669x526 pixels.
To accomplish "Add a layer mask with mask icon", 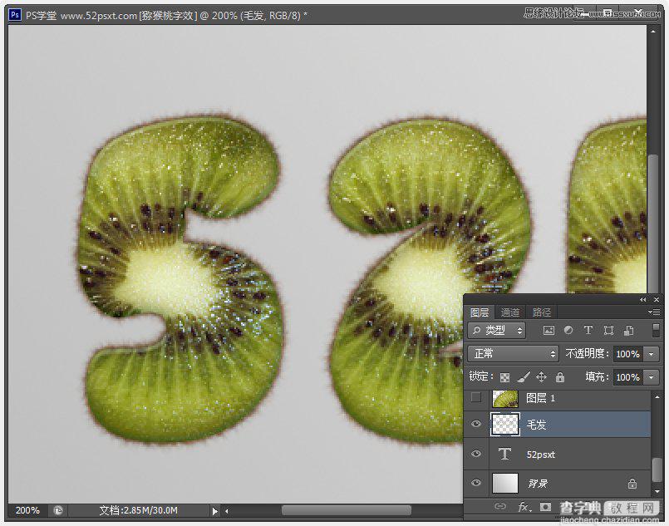I will coord(545,506).
